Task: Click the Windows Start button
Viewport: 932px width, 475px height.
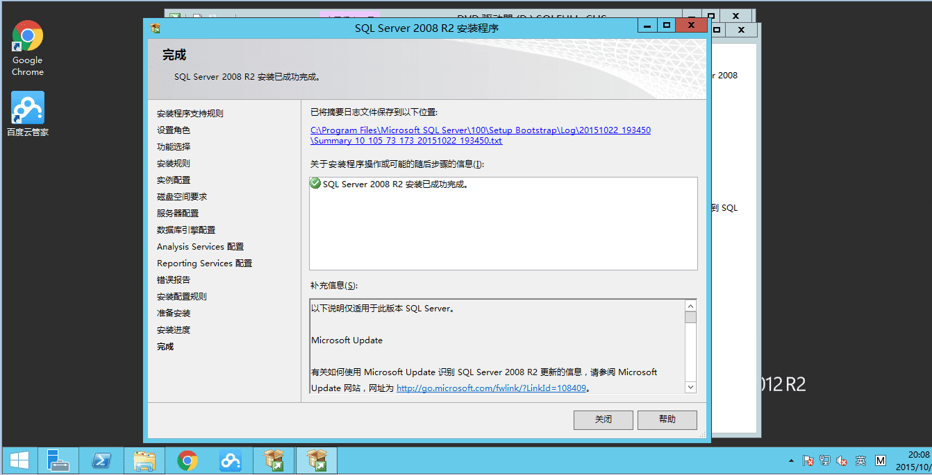Action: click(x=18, y=460)
